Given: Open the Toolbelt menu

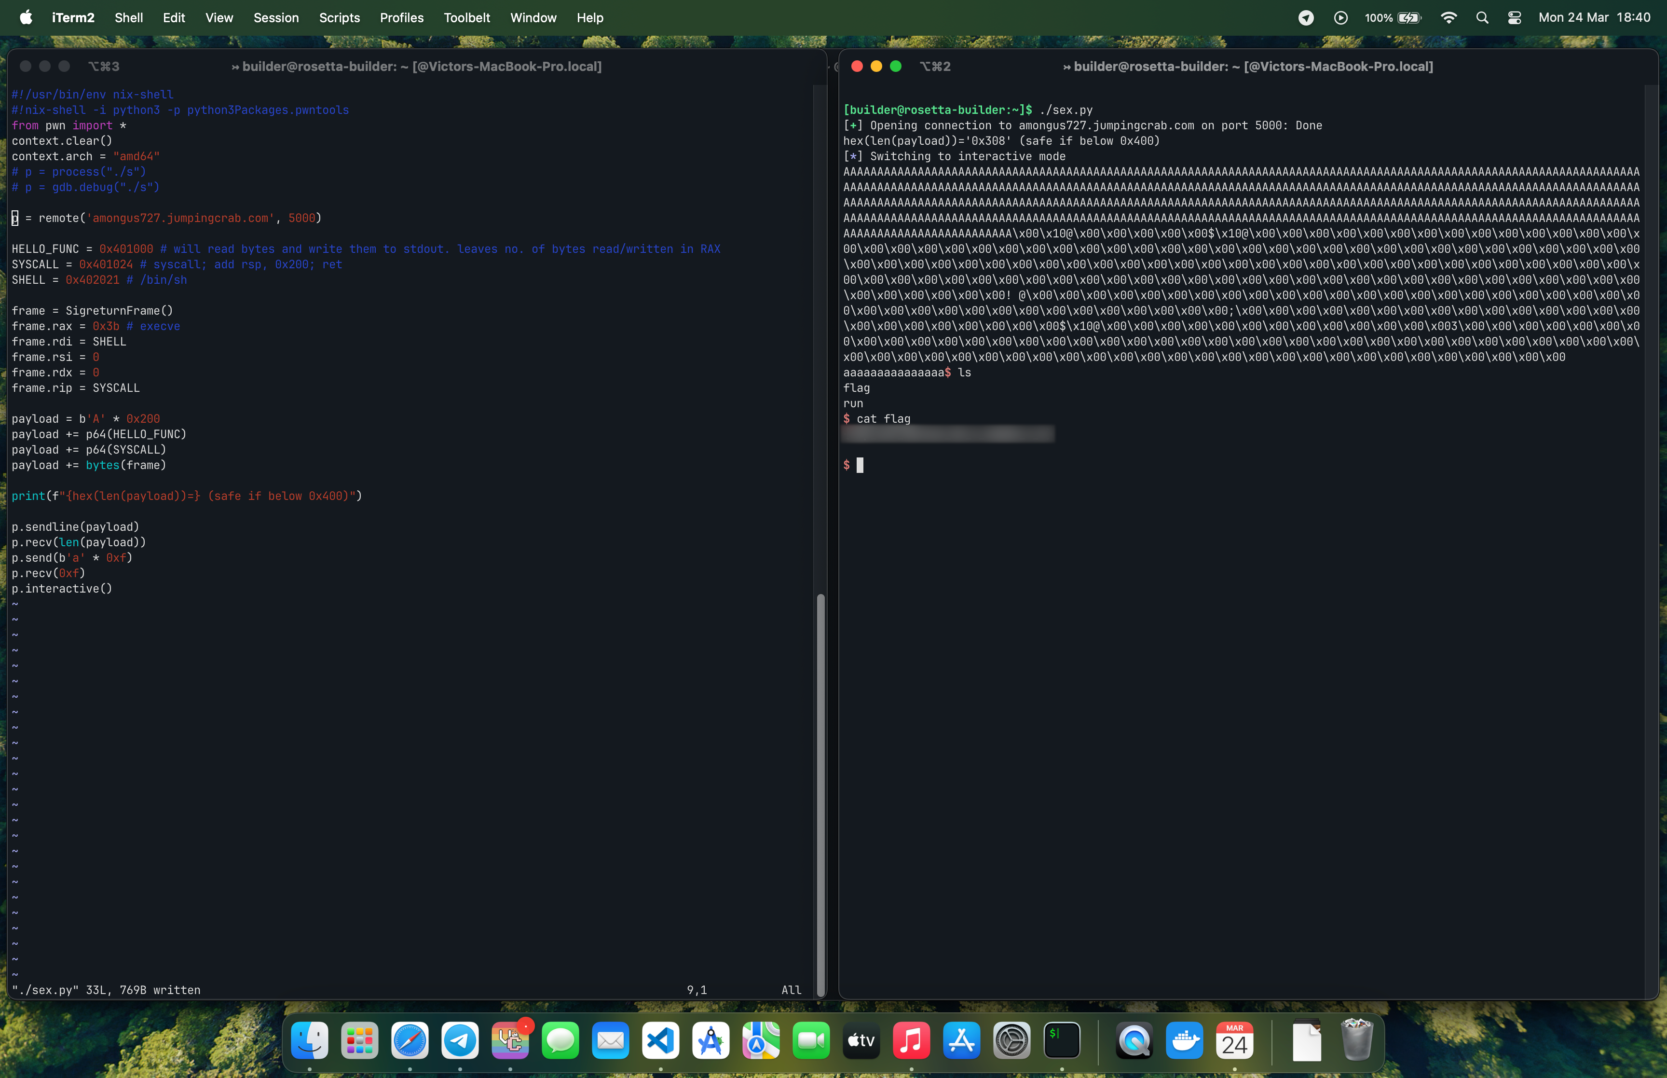Looking at the screenshot, I should coord(466,17).
